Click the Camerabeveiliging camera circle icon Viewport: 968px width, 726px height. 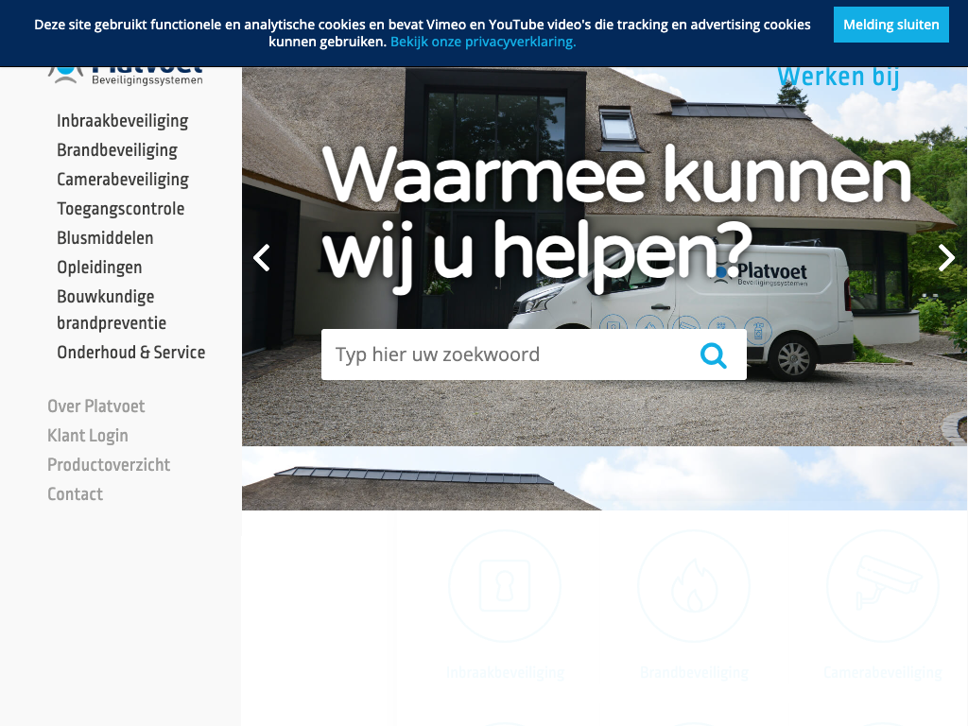coord(883,586)
